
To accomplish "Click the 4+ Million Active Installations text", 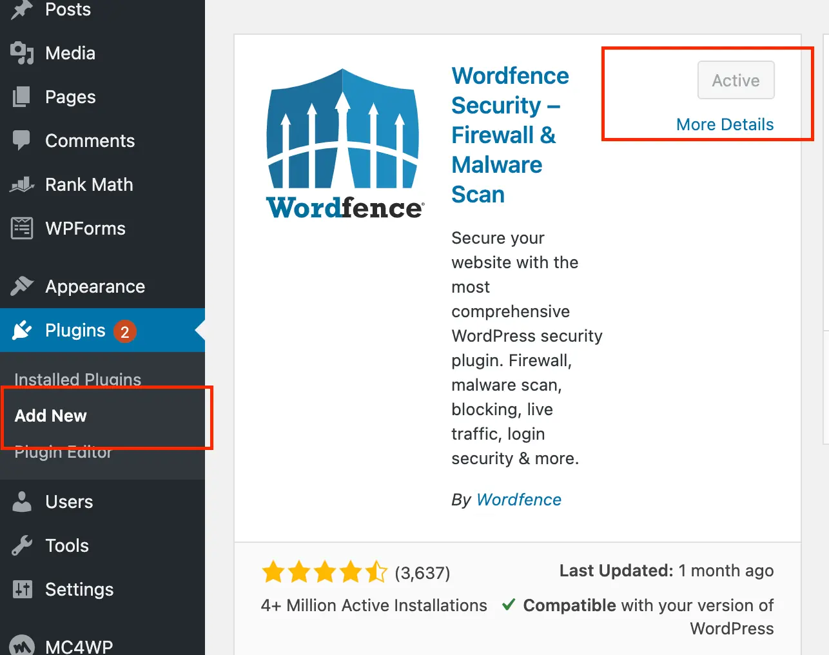I will [374, 605].
